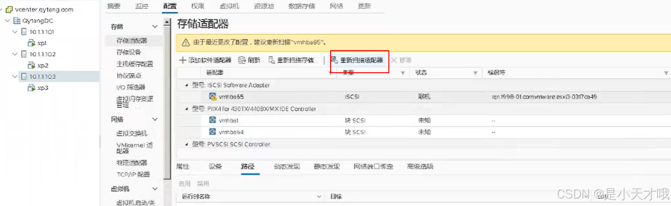This screenshot has height=206, width=671.
Task: Click the 联机 status cell of vmhba65
Action: (424, 97)
